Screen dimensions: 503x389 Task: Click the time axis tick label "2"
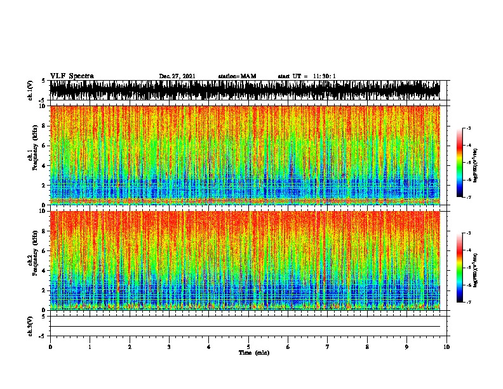coord(130,347)
